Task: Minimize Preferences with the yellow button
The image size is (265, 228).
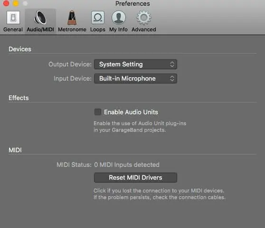Action: pyautogui.click(x=16, y=3)
